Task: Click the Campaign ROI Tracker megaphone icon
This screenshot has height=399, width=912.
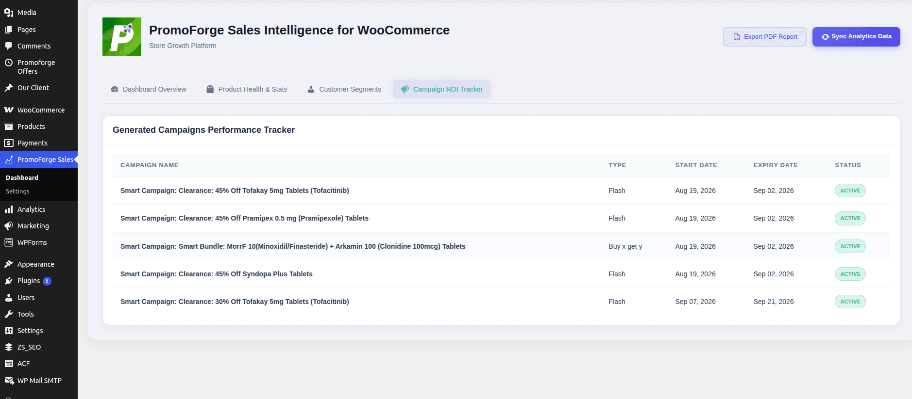Action: coord(405,89)
